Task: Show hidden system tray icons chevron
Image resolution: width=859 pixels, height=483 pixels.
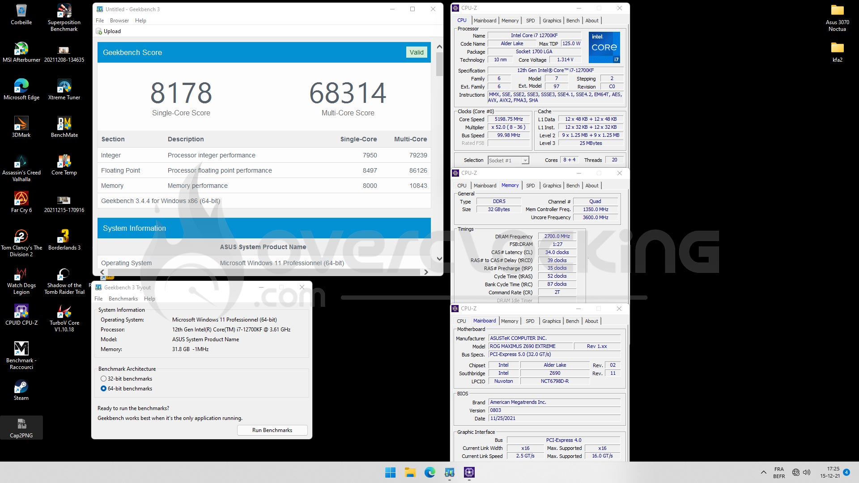Action: [x=763, y=472]
